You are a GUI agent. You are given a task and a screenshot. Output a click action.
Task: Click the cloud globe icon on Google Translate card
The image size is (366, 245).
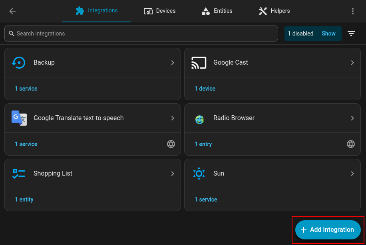(171, 144)
